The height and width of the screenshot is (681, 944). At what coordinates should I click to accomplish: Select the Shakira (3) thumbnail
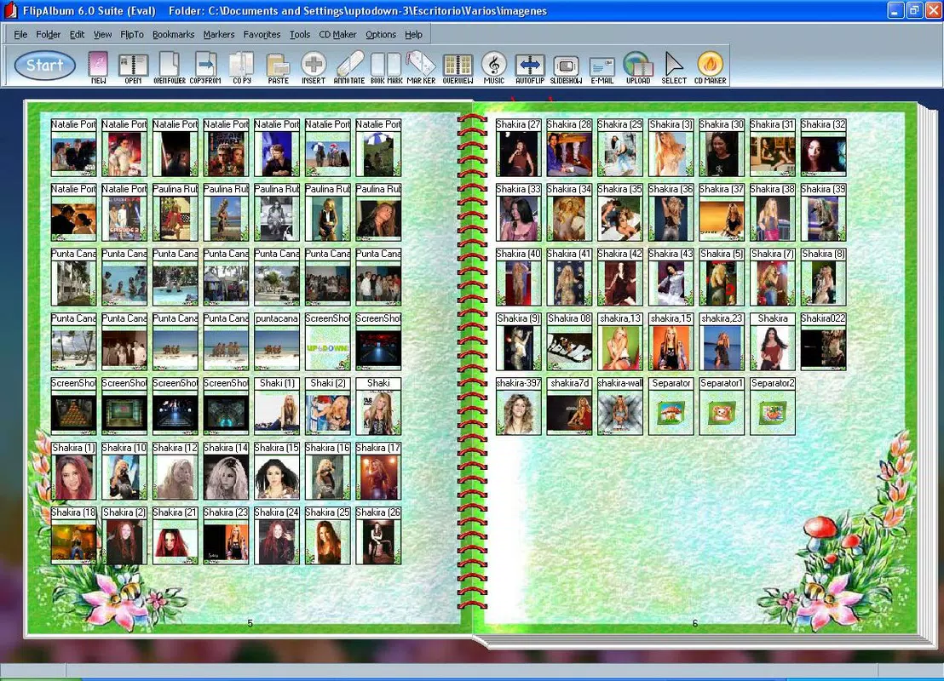click(x=671, y=147)
